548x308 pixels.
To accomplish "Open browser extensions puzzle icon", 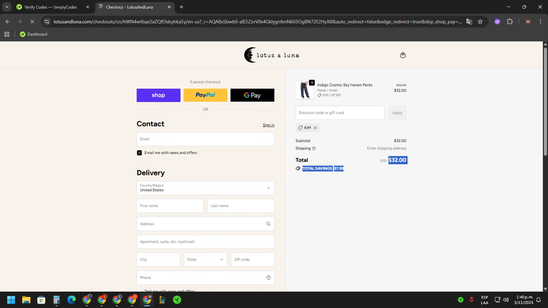I will 510,22.
